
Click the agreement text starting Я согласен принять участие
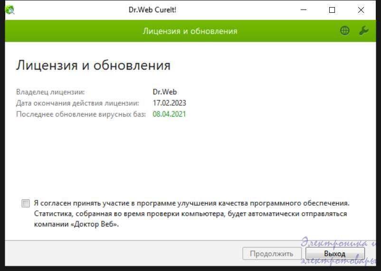[x=192, y=214]
